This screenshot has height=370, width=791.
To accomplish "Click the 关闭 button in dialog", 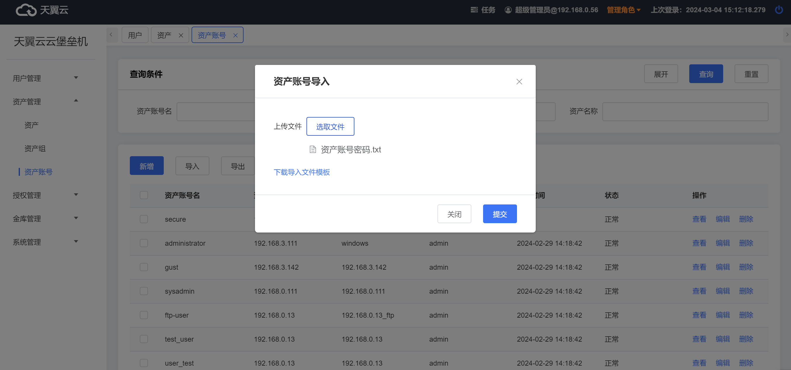I will point(454,214).
